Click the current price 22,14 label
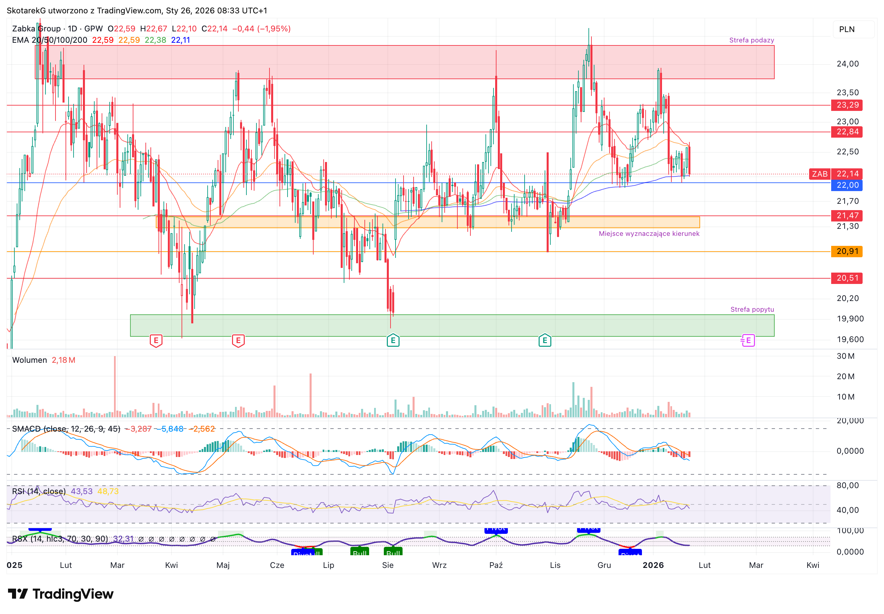Screen dimensions: 884x614 [847, 174]
